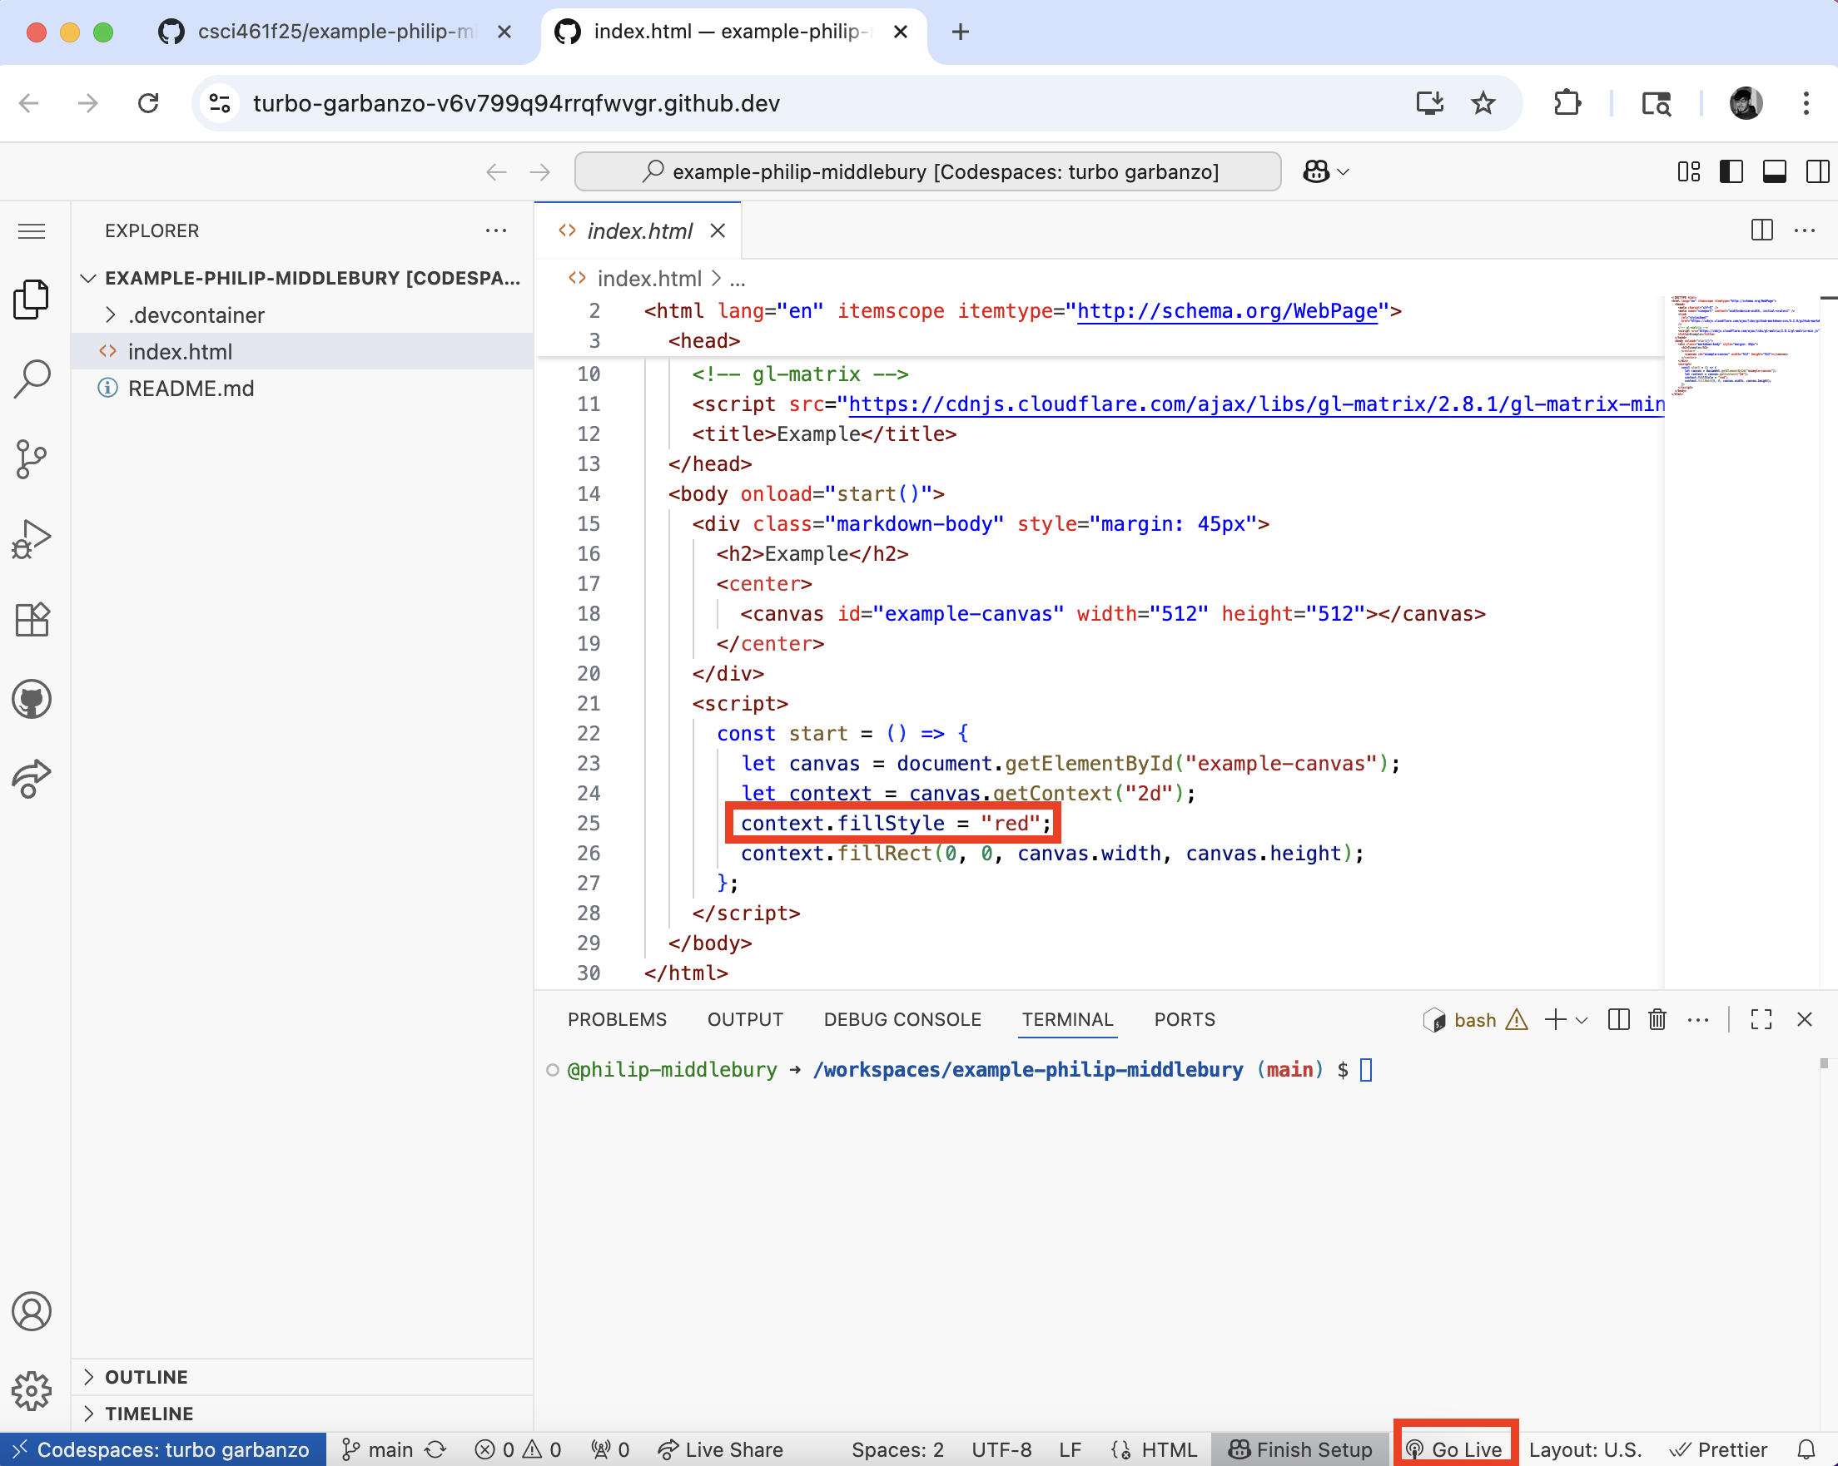Expand the OUTLINE section
This screenshot has width=1838, height=1466.
[x=302, y=1376]
